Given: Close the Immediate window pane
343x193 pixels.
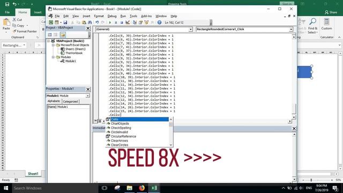Looking at the screenshot, I should [294, 129].
